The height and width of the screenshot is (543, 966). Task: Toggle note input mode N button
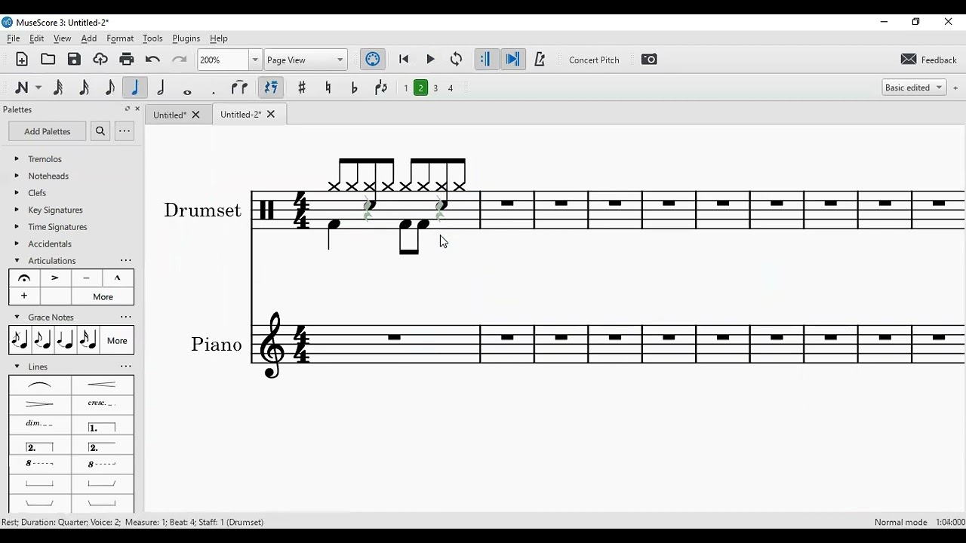22,87
